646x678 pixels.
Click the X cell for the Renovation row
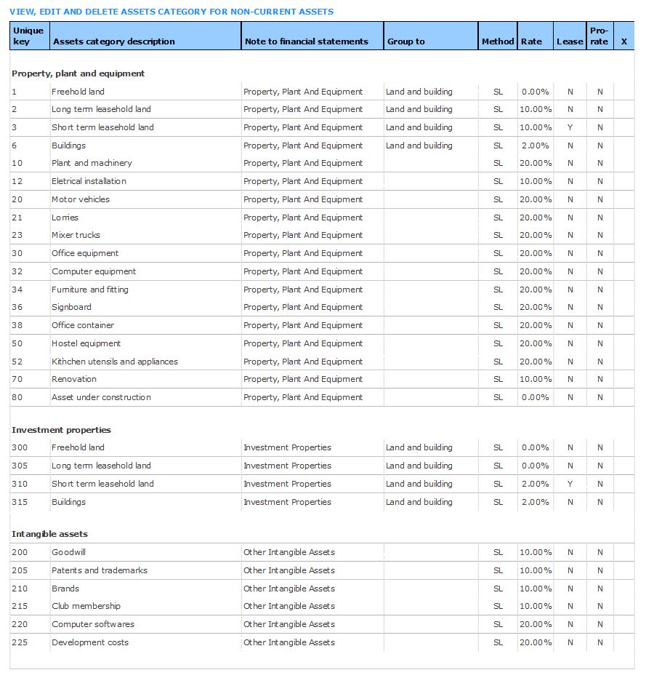click(x=623, y=379)
